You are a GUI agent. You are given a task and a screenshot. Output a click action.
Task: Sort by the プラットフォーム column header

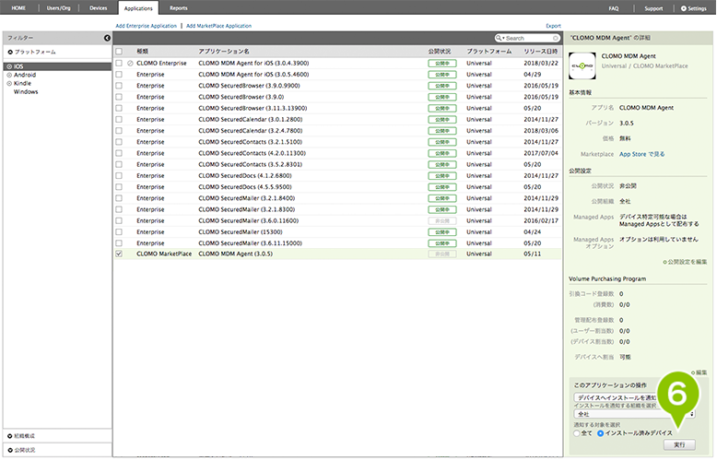coord(488,52)
